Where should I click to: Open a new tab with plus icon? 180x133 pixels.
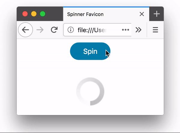(x=157, y=14)
